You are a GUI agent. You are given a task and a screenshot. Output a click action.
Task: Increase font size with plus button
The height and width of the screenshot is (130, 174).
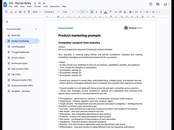(87, 12)
